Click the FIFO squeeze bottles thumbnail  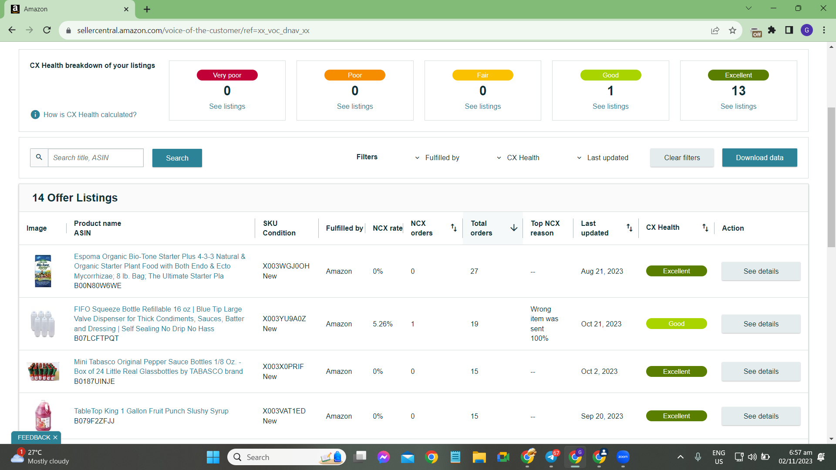point(43,324)
